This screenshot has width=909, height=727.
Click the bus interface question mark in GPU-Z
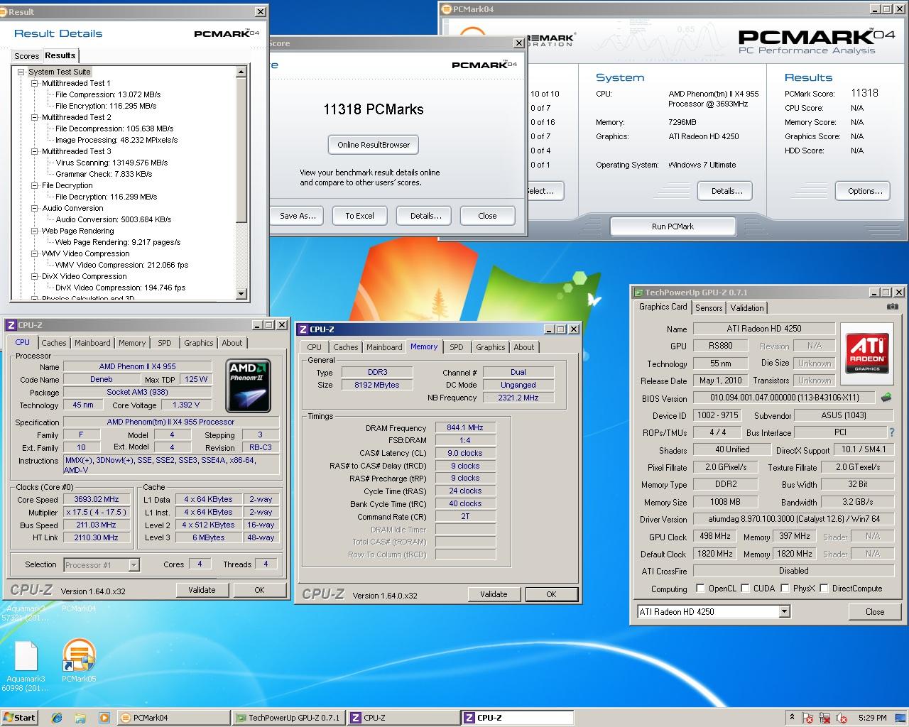(892, 432)
